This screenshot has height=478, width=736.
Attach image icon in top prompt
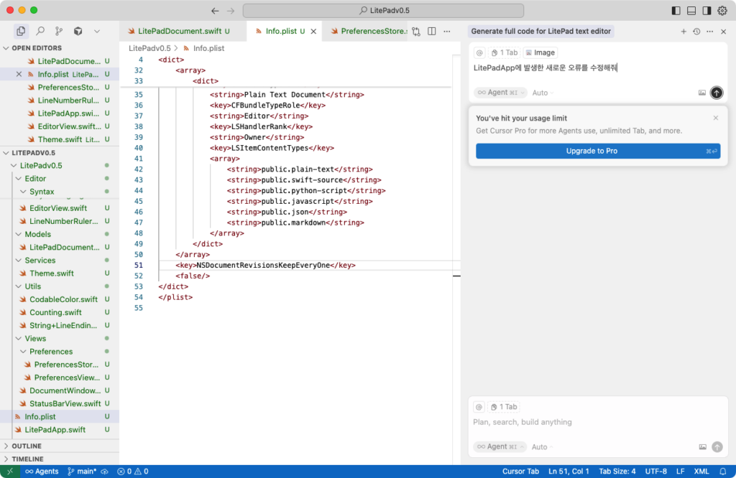click(x=701, y=93)
